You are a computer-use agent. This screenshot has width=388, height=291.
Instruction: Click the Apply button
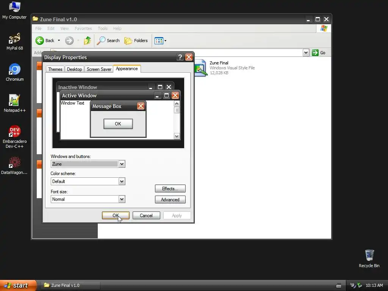coord(177,216)
